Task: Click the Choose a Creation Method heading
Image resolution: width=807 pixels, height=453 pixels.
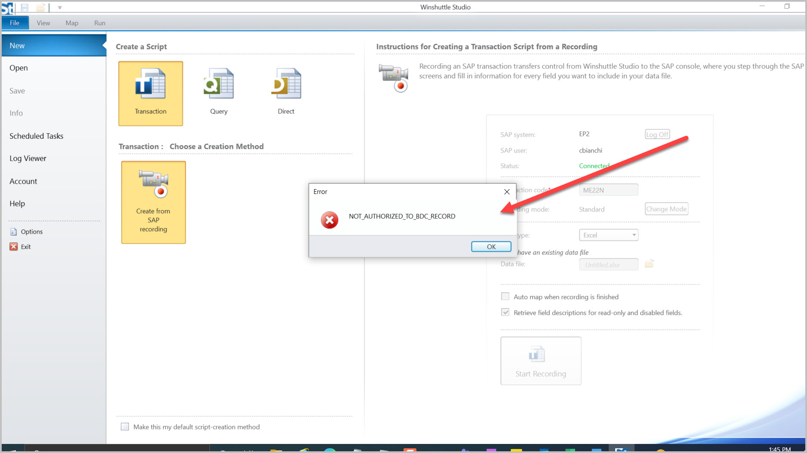Action: point(216,147)
